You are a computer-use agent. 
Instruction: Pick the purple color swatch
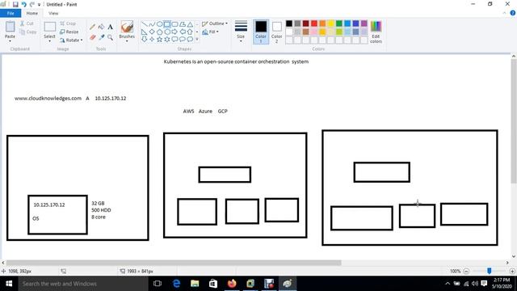364,23
